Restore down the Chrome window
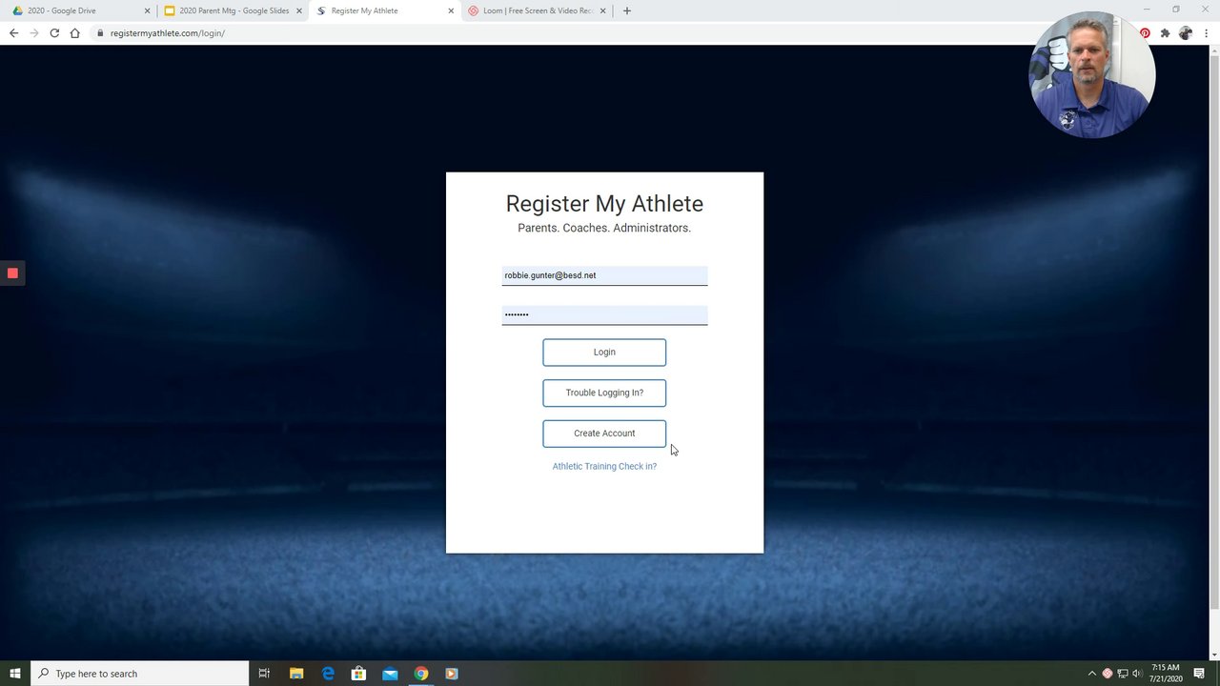1220x686 pixels. 1176,10
